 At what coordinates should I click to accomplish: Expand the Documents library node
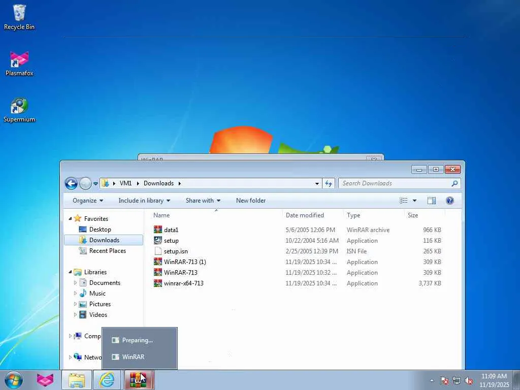75,283
